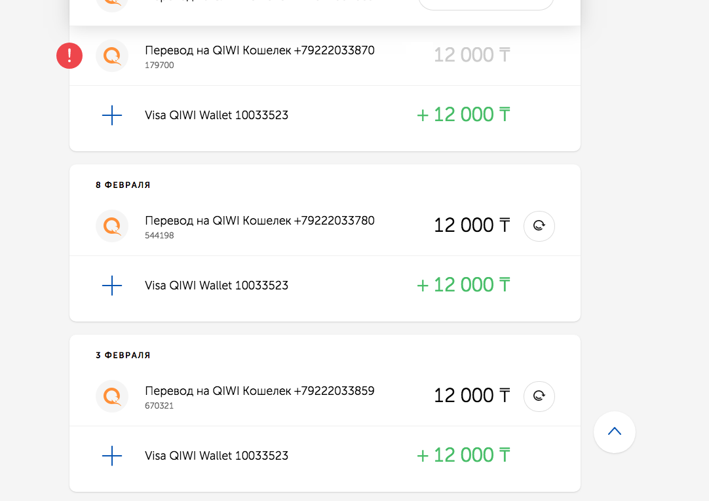Select the 3 ФЕВРАЛЯ date header
Screen dimensions: 709x501
[123, 355]
